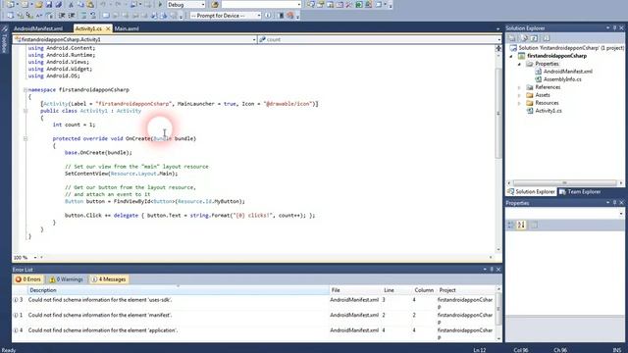Click the Decrease line indent icon
Image resolution: width=628 pixels, height=353 pixels.
point(62,16)
